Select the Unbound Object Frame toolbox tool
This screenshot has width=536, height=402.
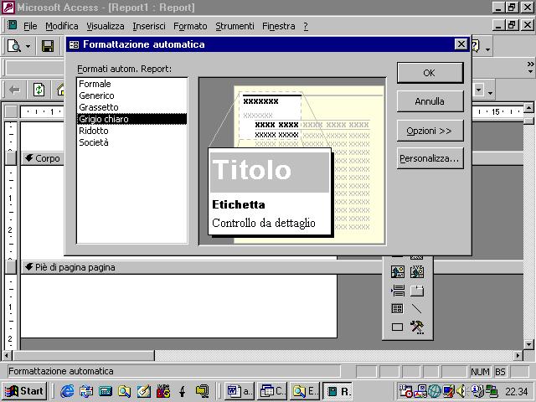point(398,272)
